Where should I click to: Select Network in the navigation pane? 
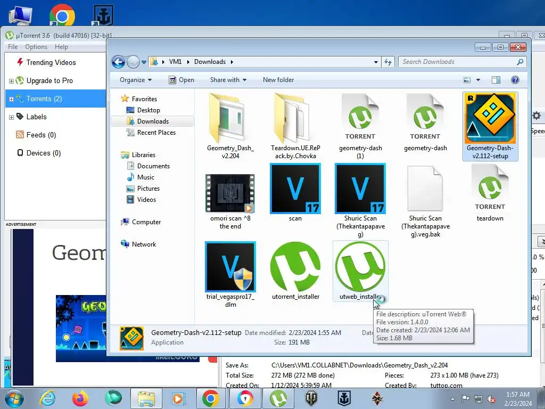coord(144,244)
